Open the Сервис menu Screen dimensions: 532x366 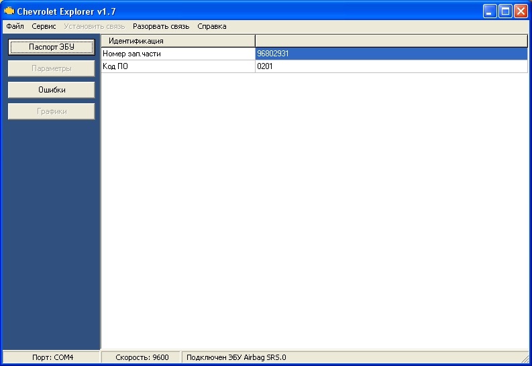(44, 26)
